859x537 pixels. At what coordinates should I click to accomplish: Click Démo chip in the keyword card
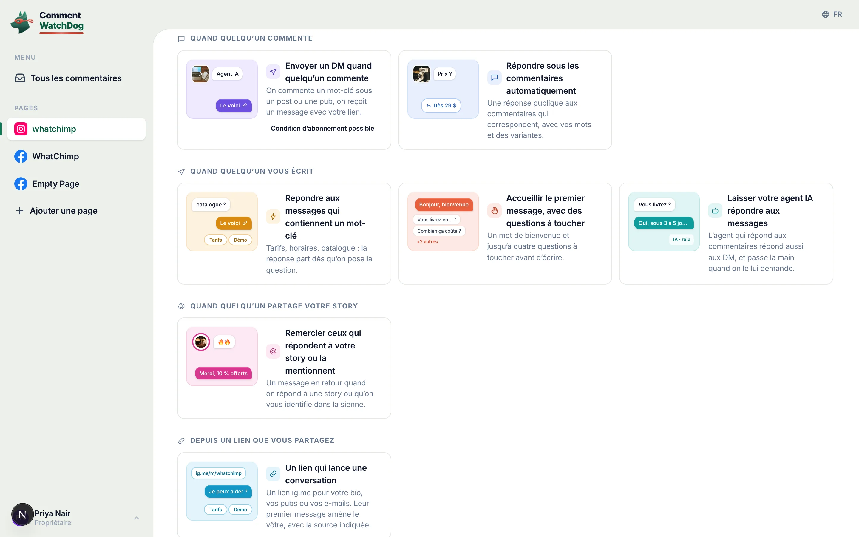240,240
